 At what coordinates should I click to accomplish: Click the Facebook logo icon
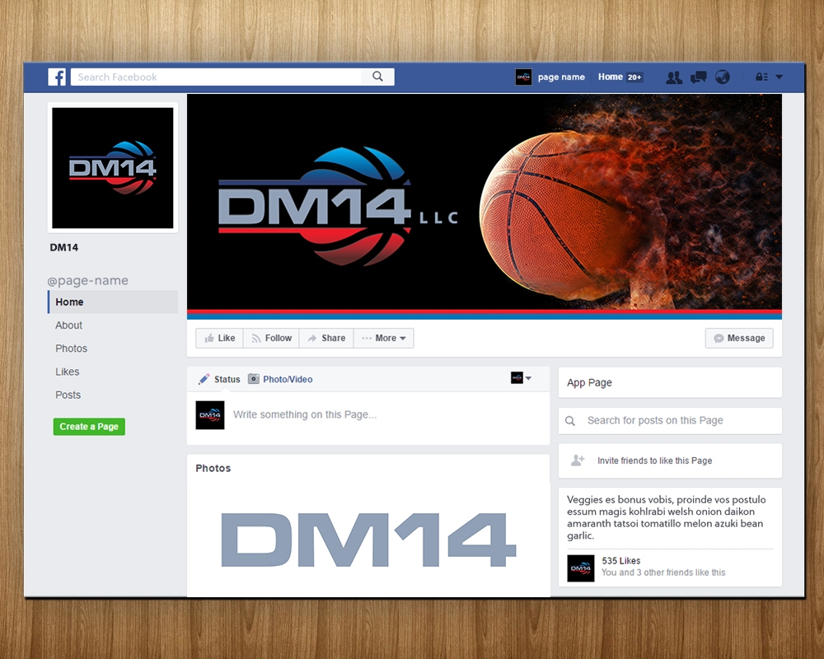pyautogui.click(x=57, y=77)
